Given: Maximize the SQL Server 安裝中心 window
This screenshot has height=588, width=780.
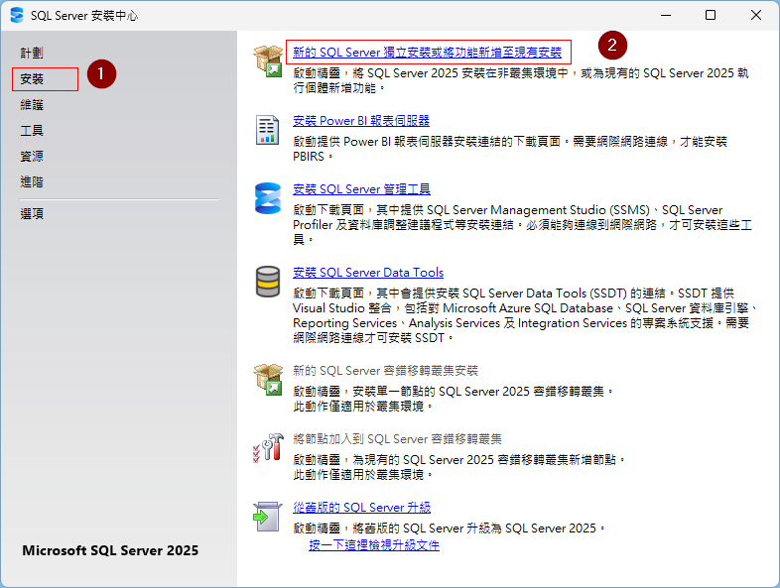Looking at the screenshot, I should click(711, 15).
